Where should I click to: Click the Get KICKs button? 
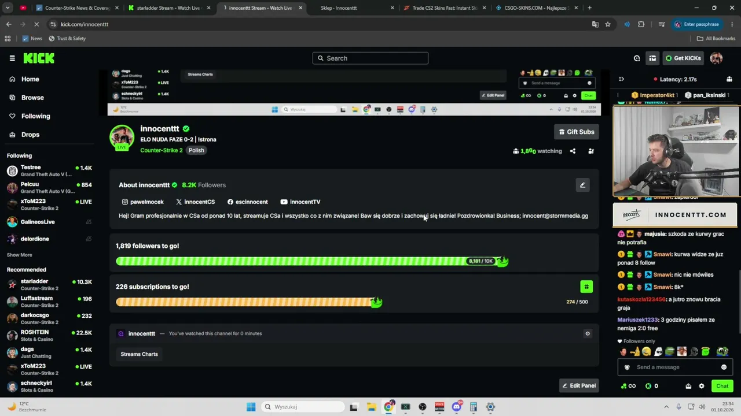coord(683,58)
